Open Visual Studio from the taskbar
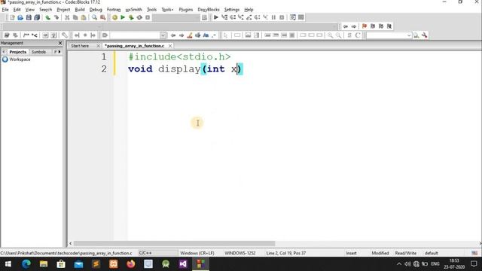 tap(183, 264)
